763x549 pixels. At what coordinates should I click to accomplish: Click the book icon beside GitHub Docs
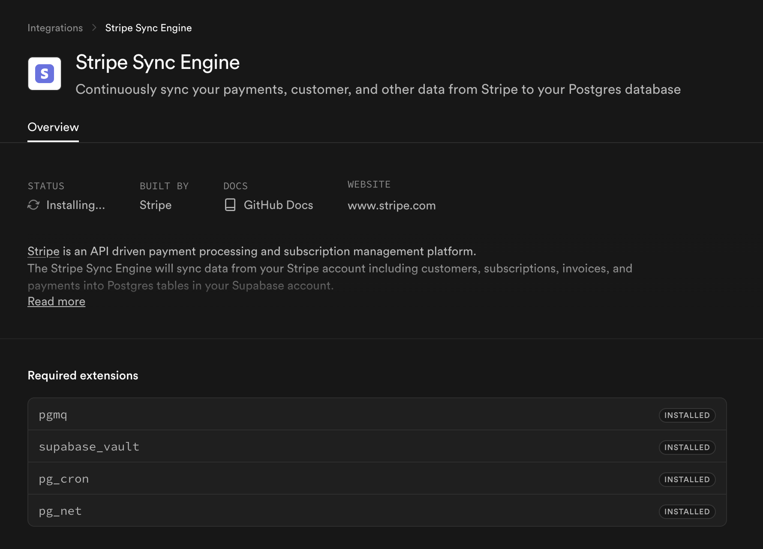point(230,205)
